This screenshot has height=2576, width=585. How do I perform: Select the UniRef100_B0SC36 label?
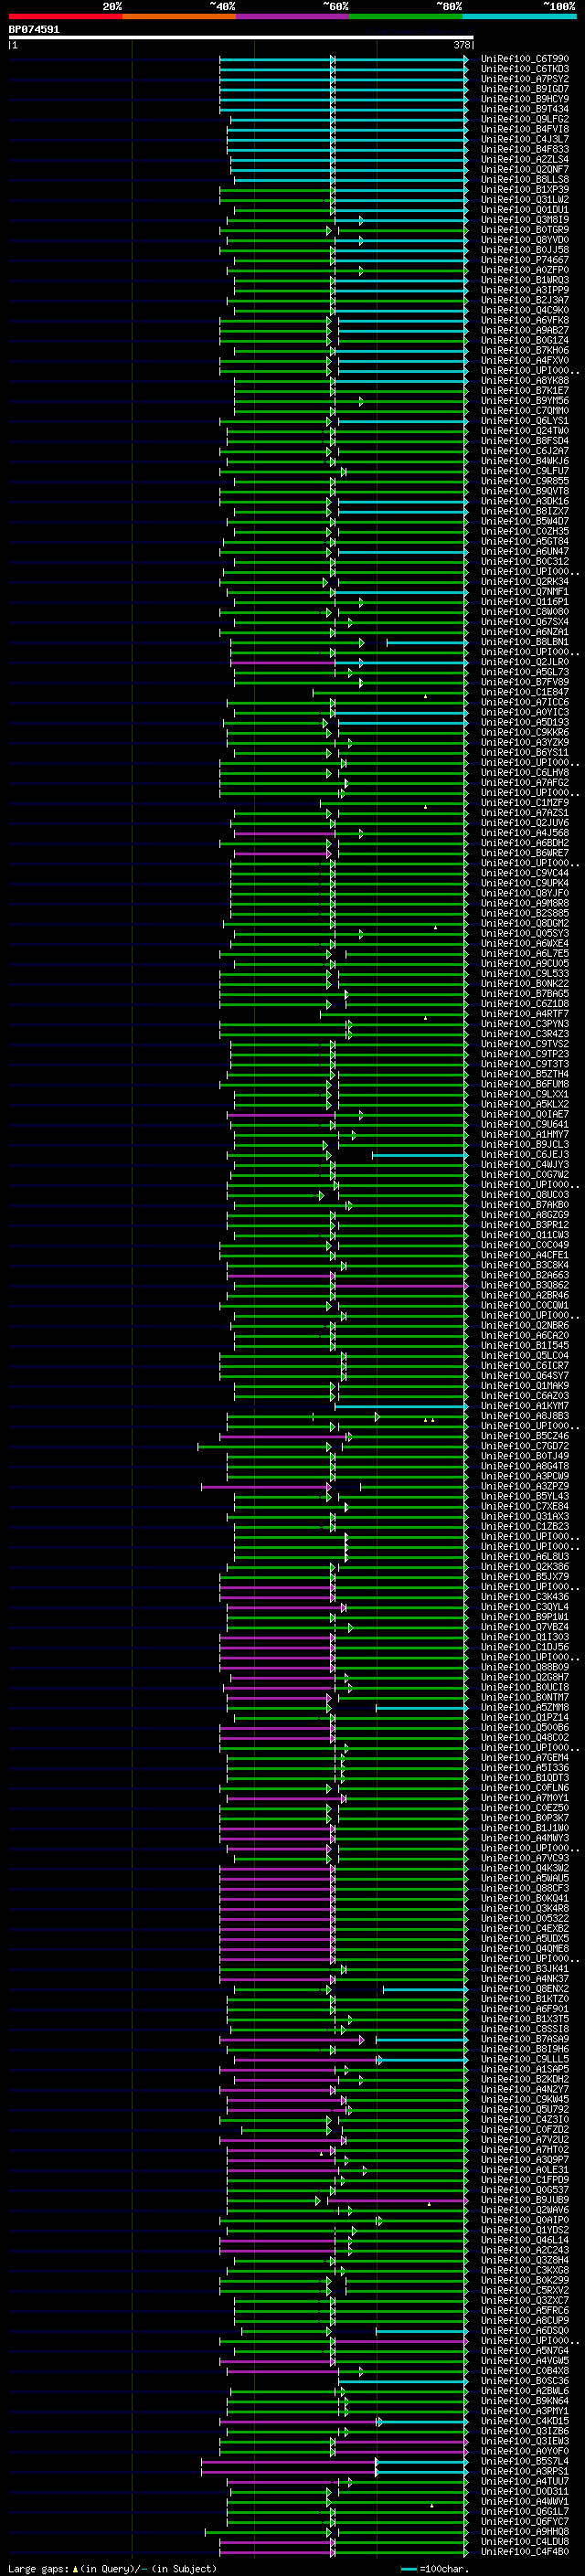click(525, 2381)
